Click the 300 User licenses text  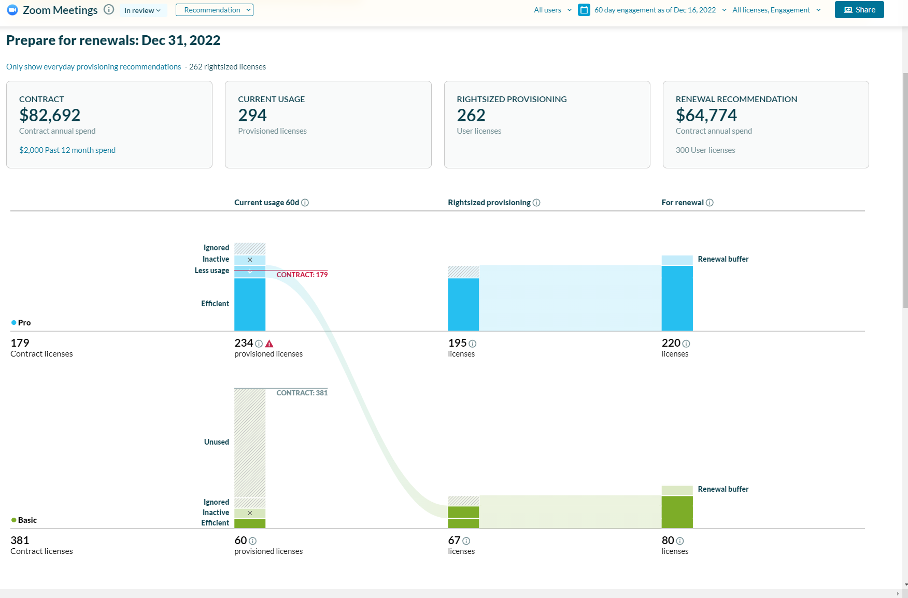pos(705,150)
